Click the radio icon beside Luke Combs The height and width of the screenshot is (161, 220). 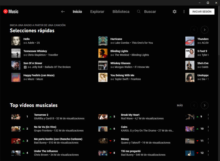click(112, 43)
